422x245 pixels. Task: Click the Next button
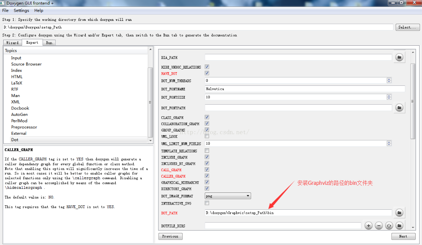click(x=403, y=236)
